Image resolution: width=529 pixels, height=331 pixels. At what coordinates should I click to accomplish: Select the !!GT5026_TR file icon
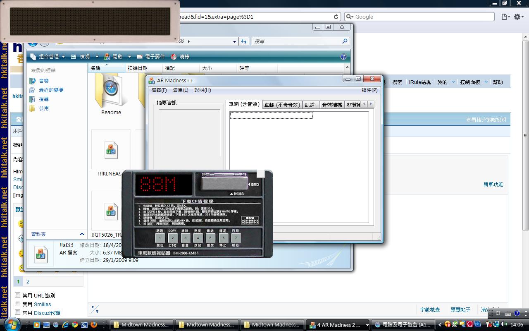(x=111, y=211)
